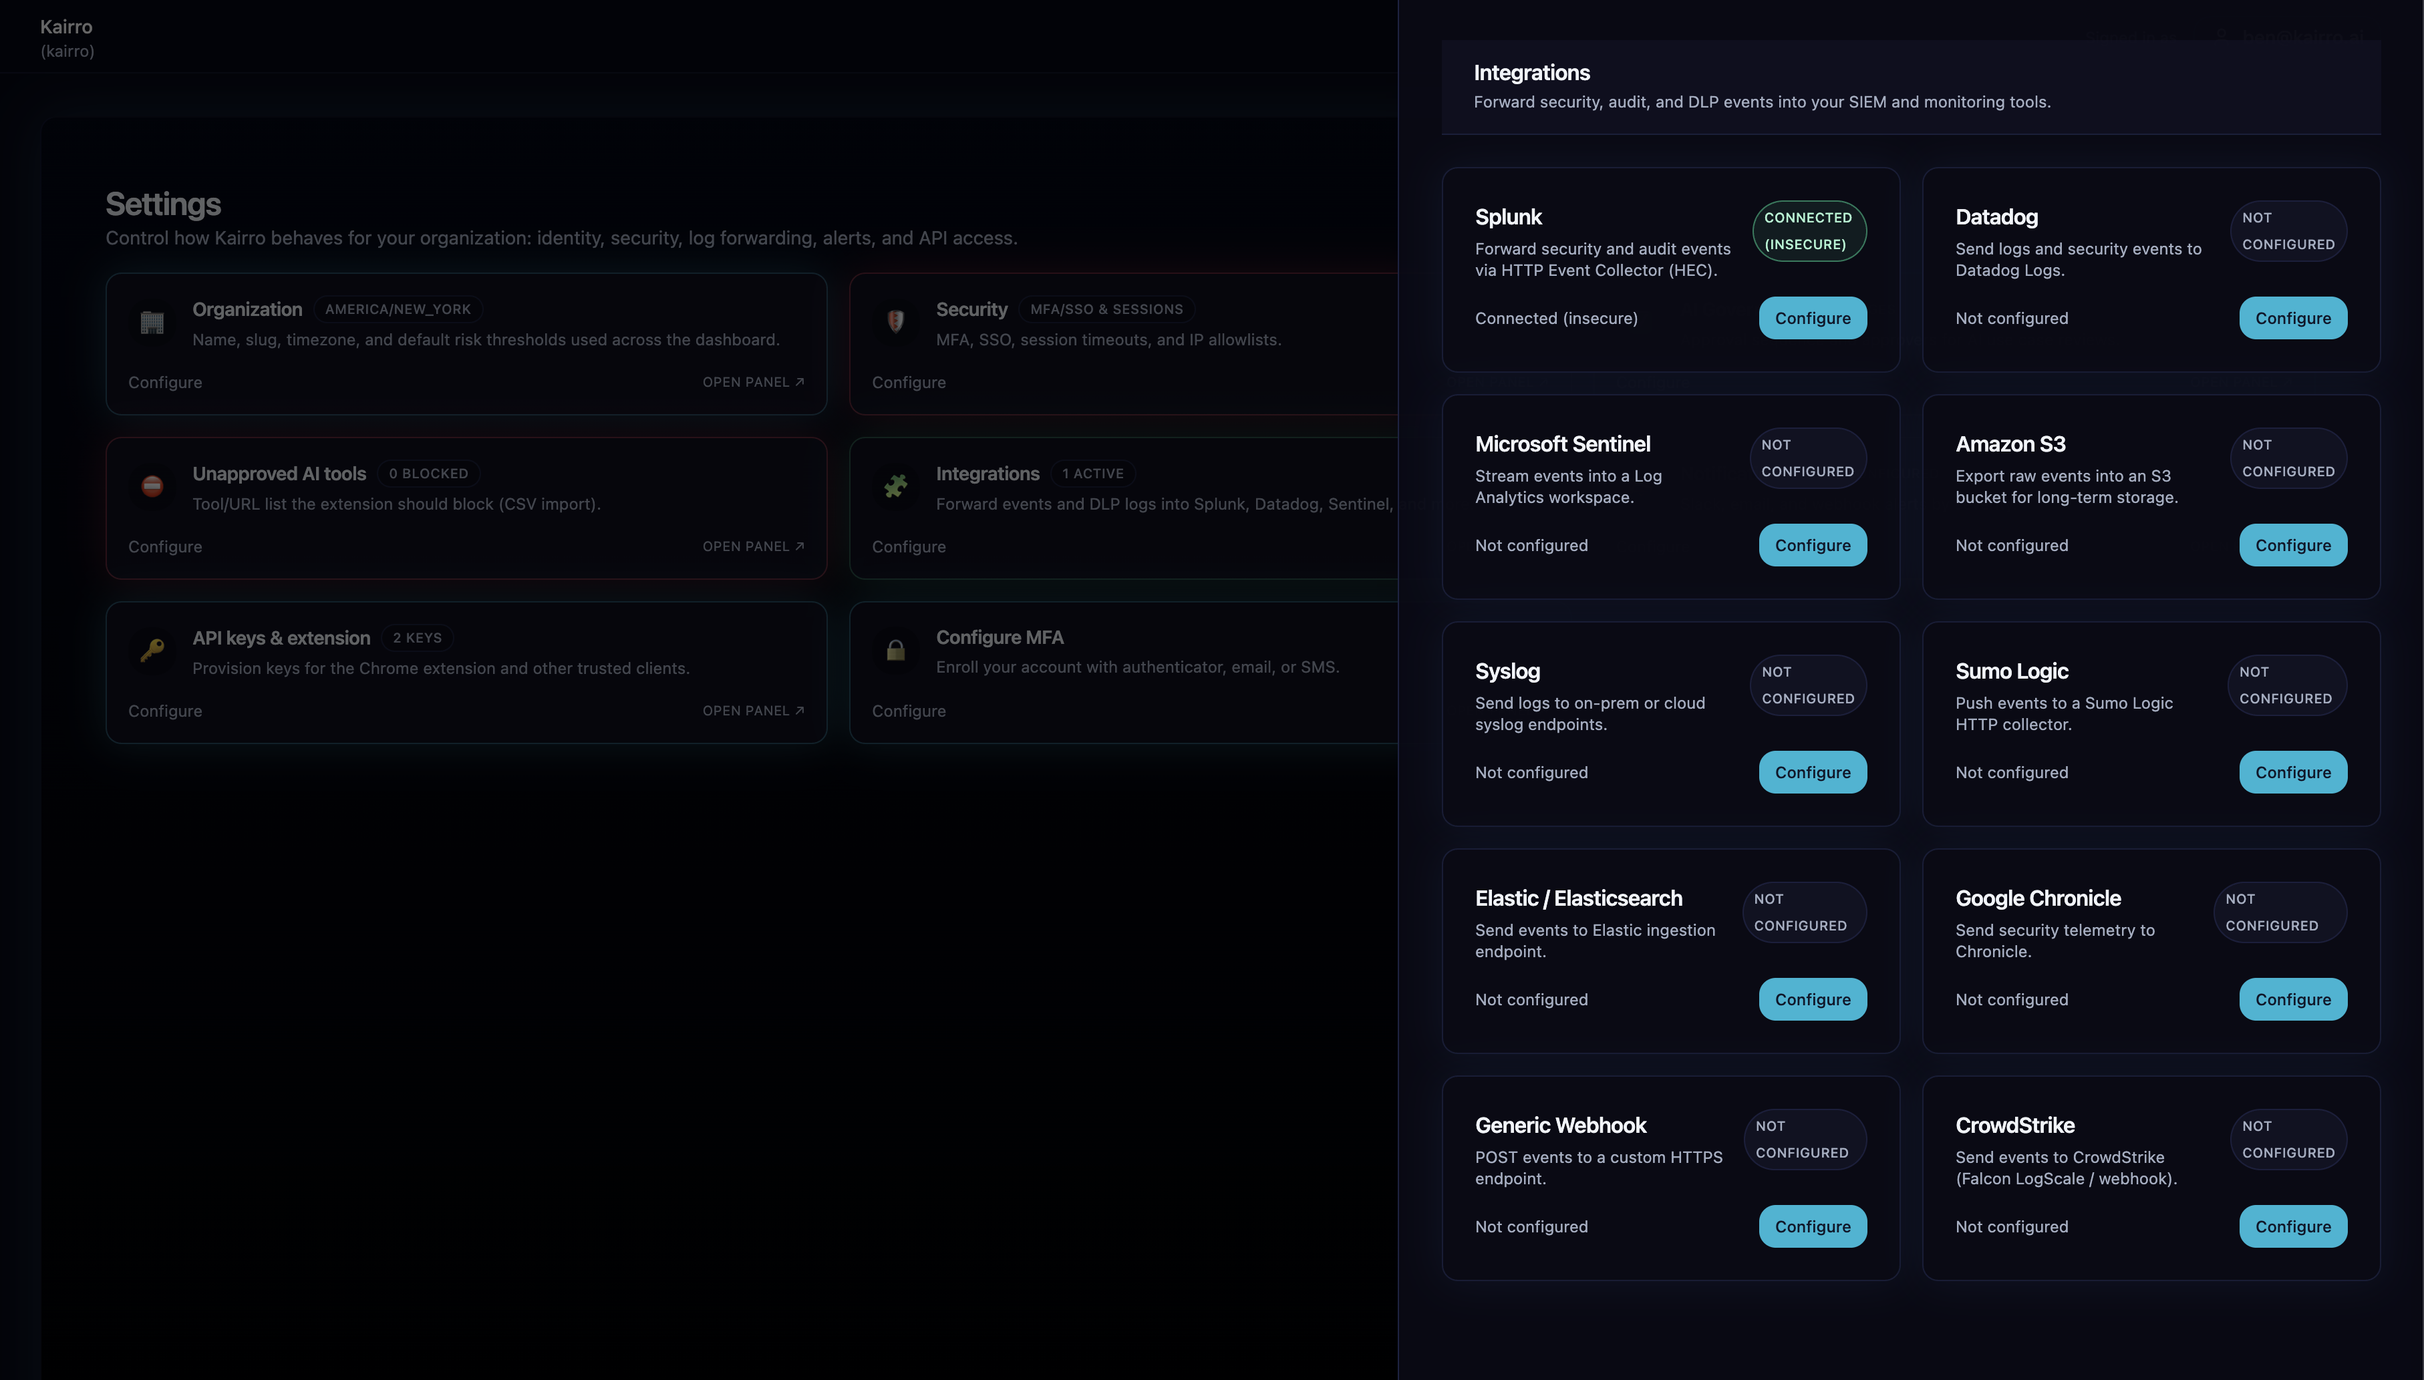Image resolution: width=2424 pixels, height=1380 pixels.
Task: Click the key icon in API keys & extension
Action: click(152, 650)
